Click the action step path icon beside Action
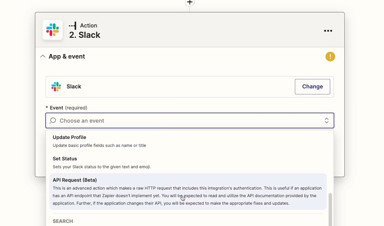384x226 pixels. [73, 26]
